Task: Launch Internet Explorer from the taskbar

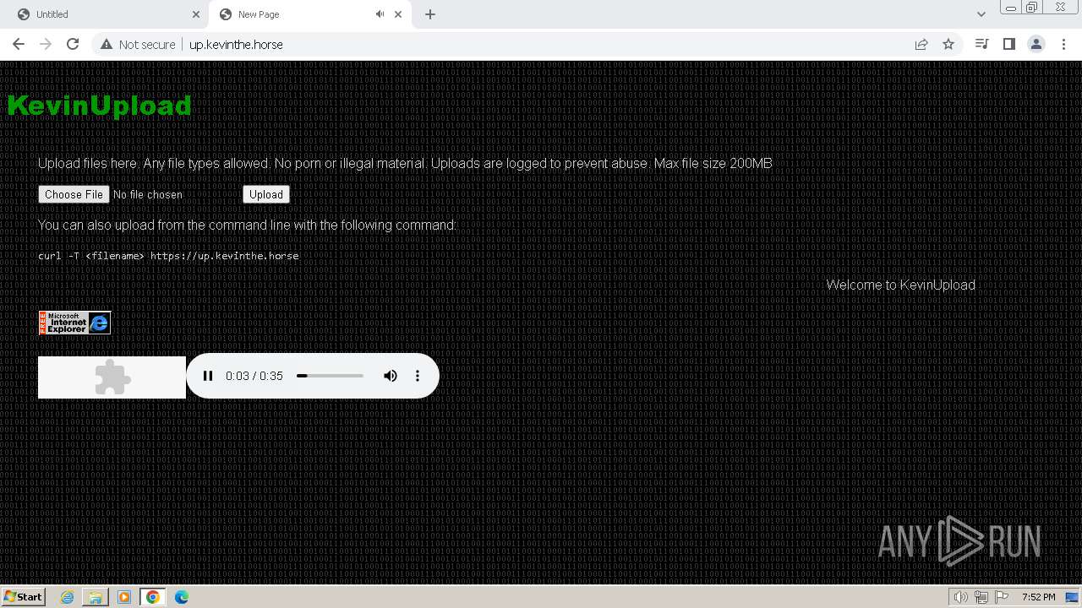Action: pos(68,597)
